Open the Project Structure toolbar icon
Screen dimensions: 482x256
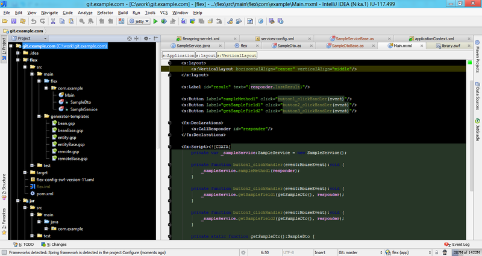tap(239, 21)
